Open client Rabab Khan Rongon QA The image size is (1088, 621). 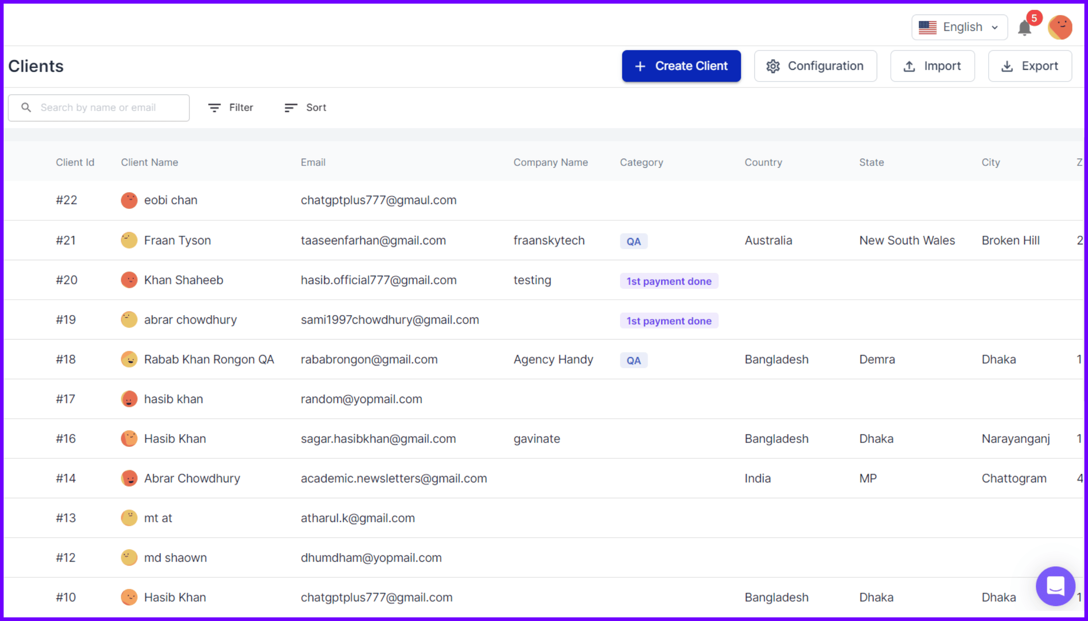click(x=209, y=359)
